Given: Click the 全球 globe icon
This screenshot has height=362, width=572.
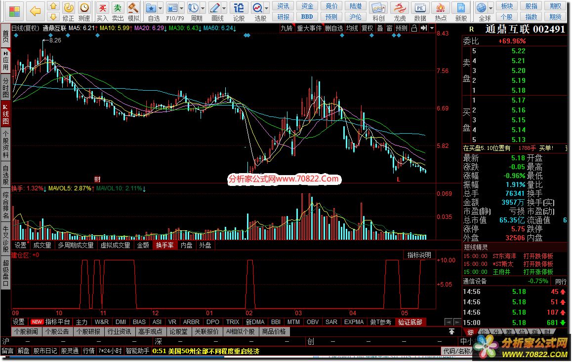Looking at the screenshot, I should [482, 8].
